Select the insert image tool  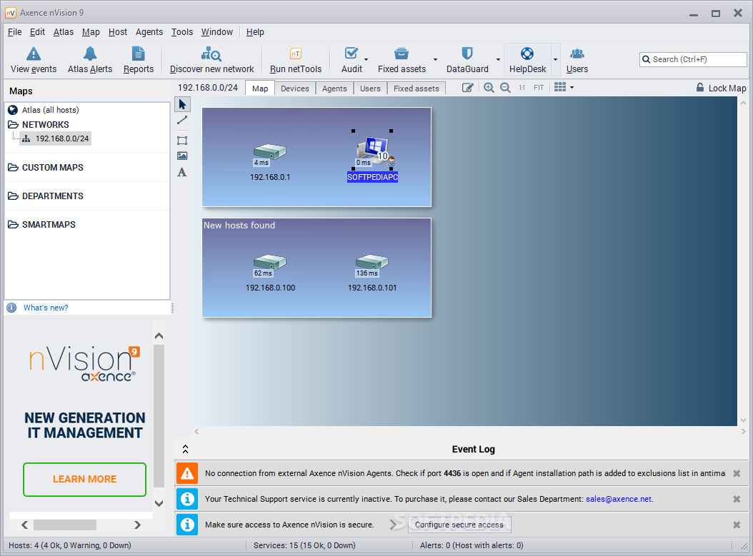pos(182,156)
